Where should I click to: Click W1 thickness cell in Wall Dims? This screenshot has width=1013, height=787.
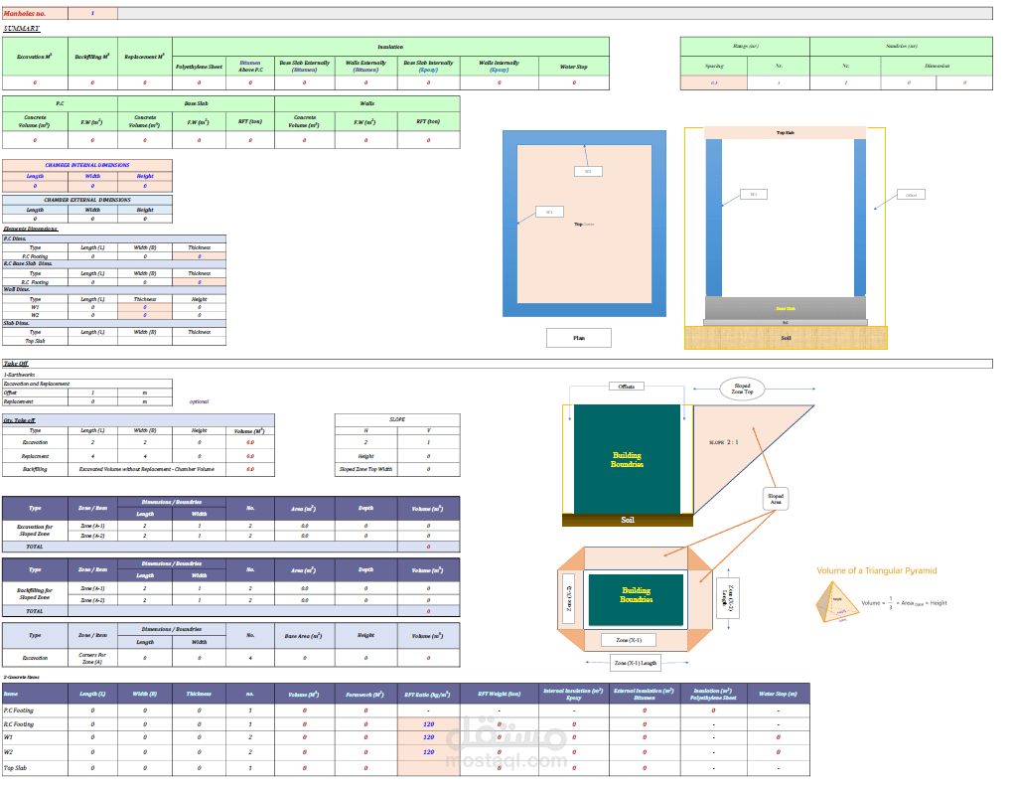145,308
